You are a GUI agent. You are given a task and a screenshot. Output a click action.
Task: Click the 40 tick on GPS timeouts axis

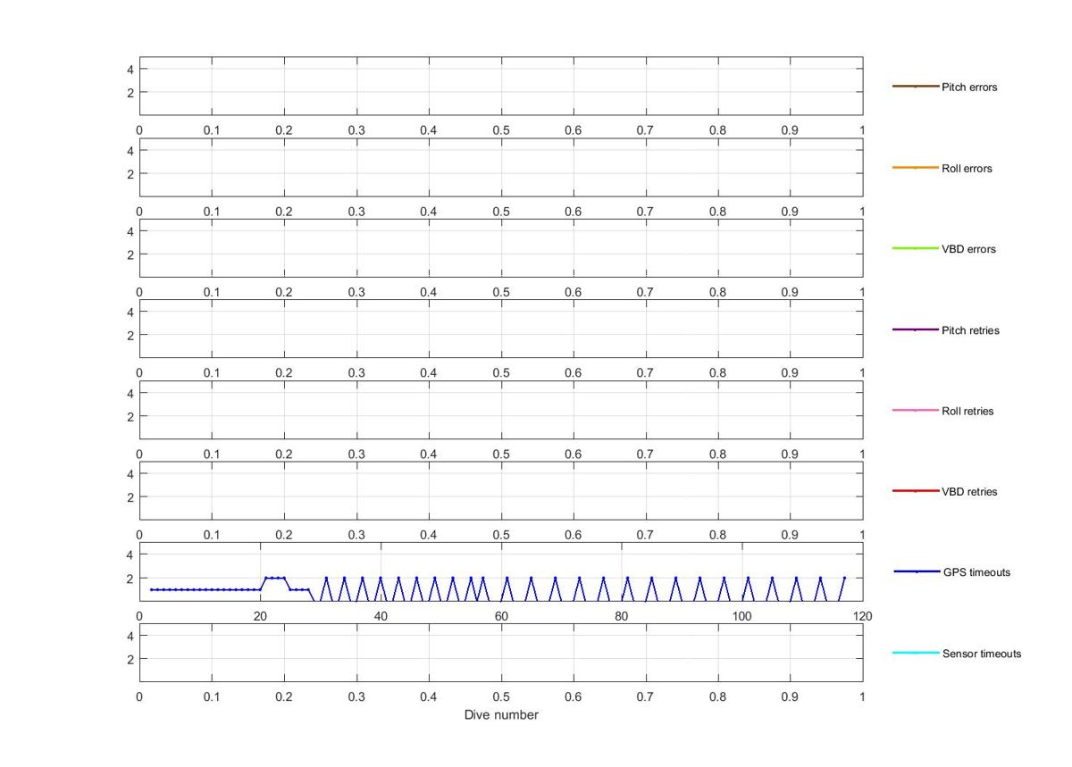pyautogui.click(x=381, y=616)
